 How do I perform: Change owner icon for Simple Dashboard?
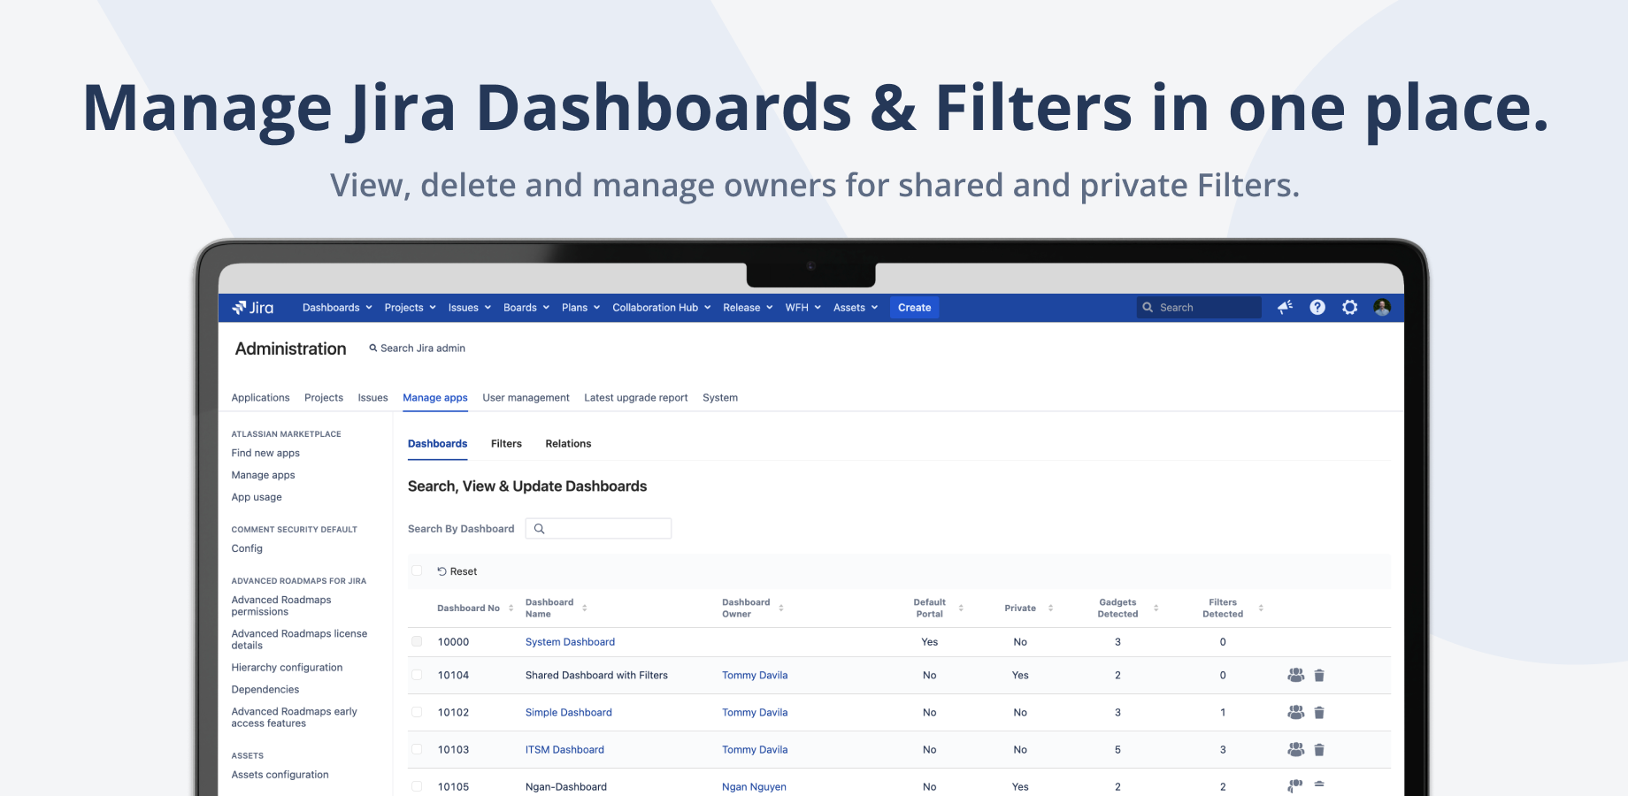point(1295,712)
